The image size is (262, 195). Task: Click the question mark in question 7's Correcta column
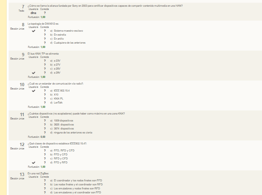[x=45, y=13]
